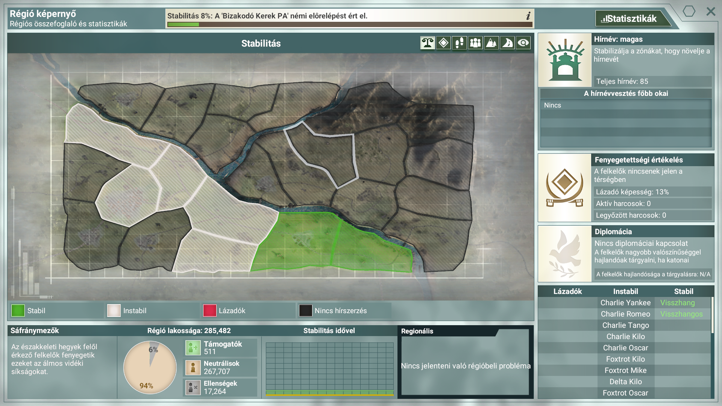The width and height of the screenshot is (722, 406).
Task: Click the zone list scrollbar
Action: (x=712, y=315)
